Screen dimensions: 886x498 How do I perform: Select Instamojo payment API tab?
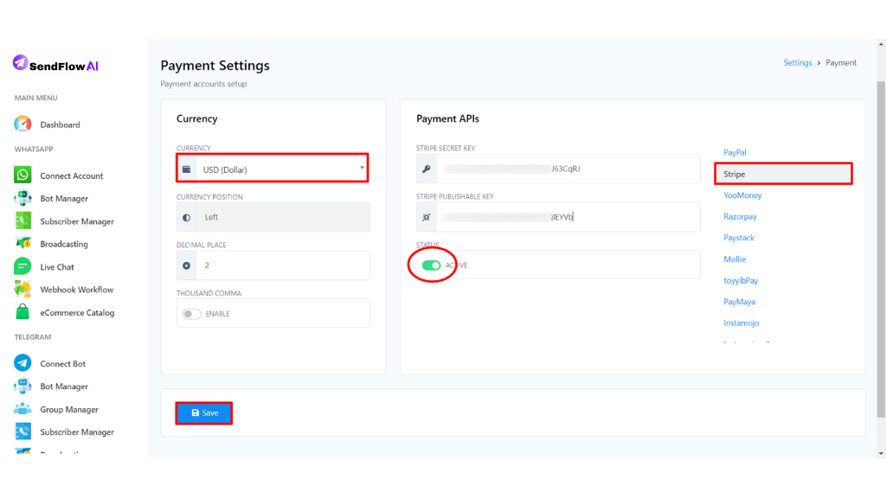741,323
